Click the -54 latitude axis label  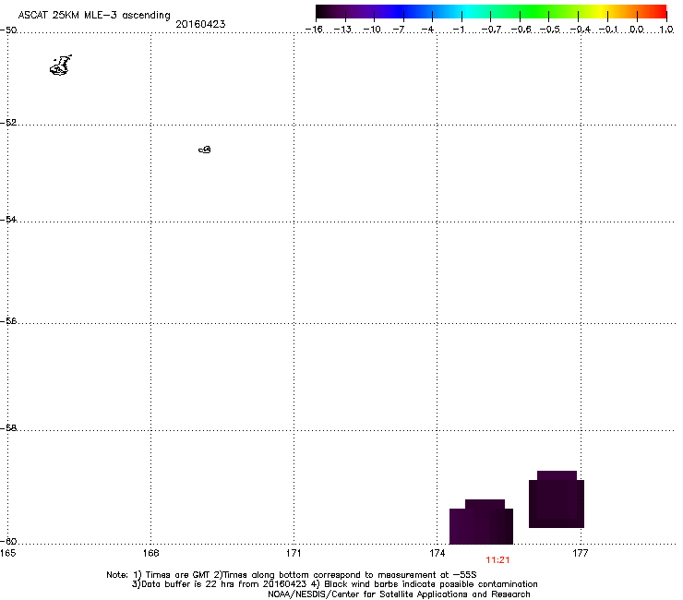[8, 219]
